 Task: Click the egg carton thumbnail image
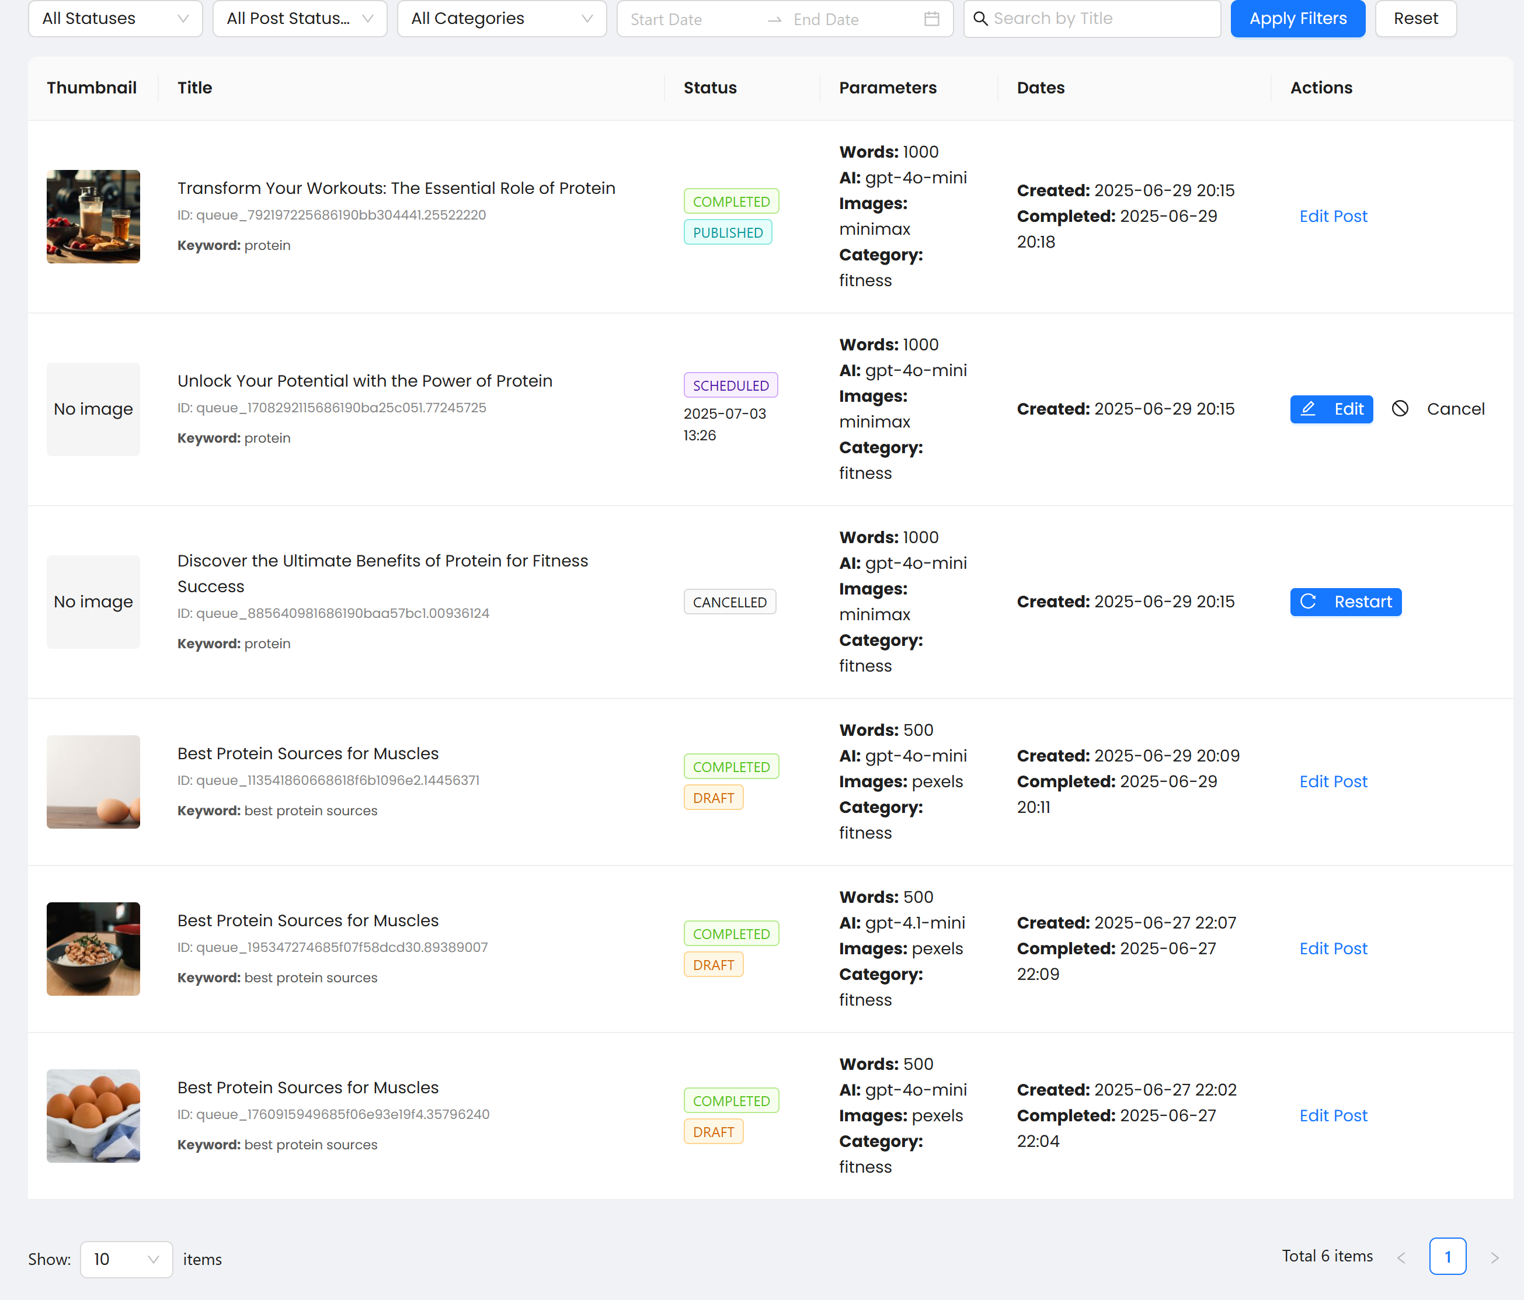(x=93, y=1115)
